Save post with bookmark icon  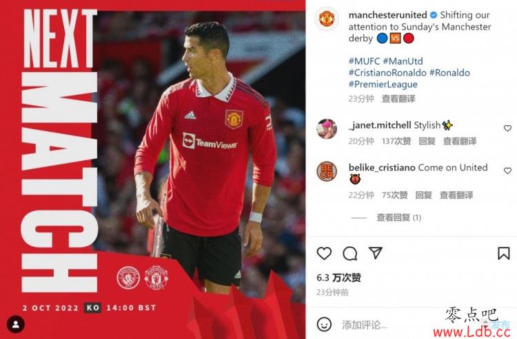click(x=503, y=254)
